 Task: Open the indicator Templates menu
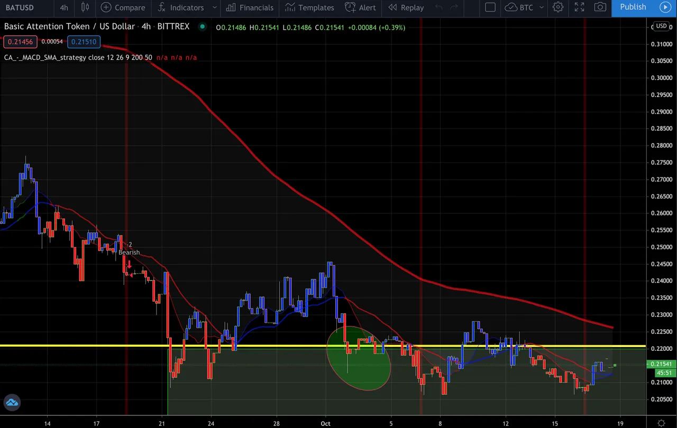[309, 7]
